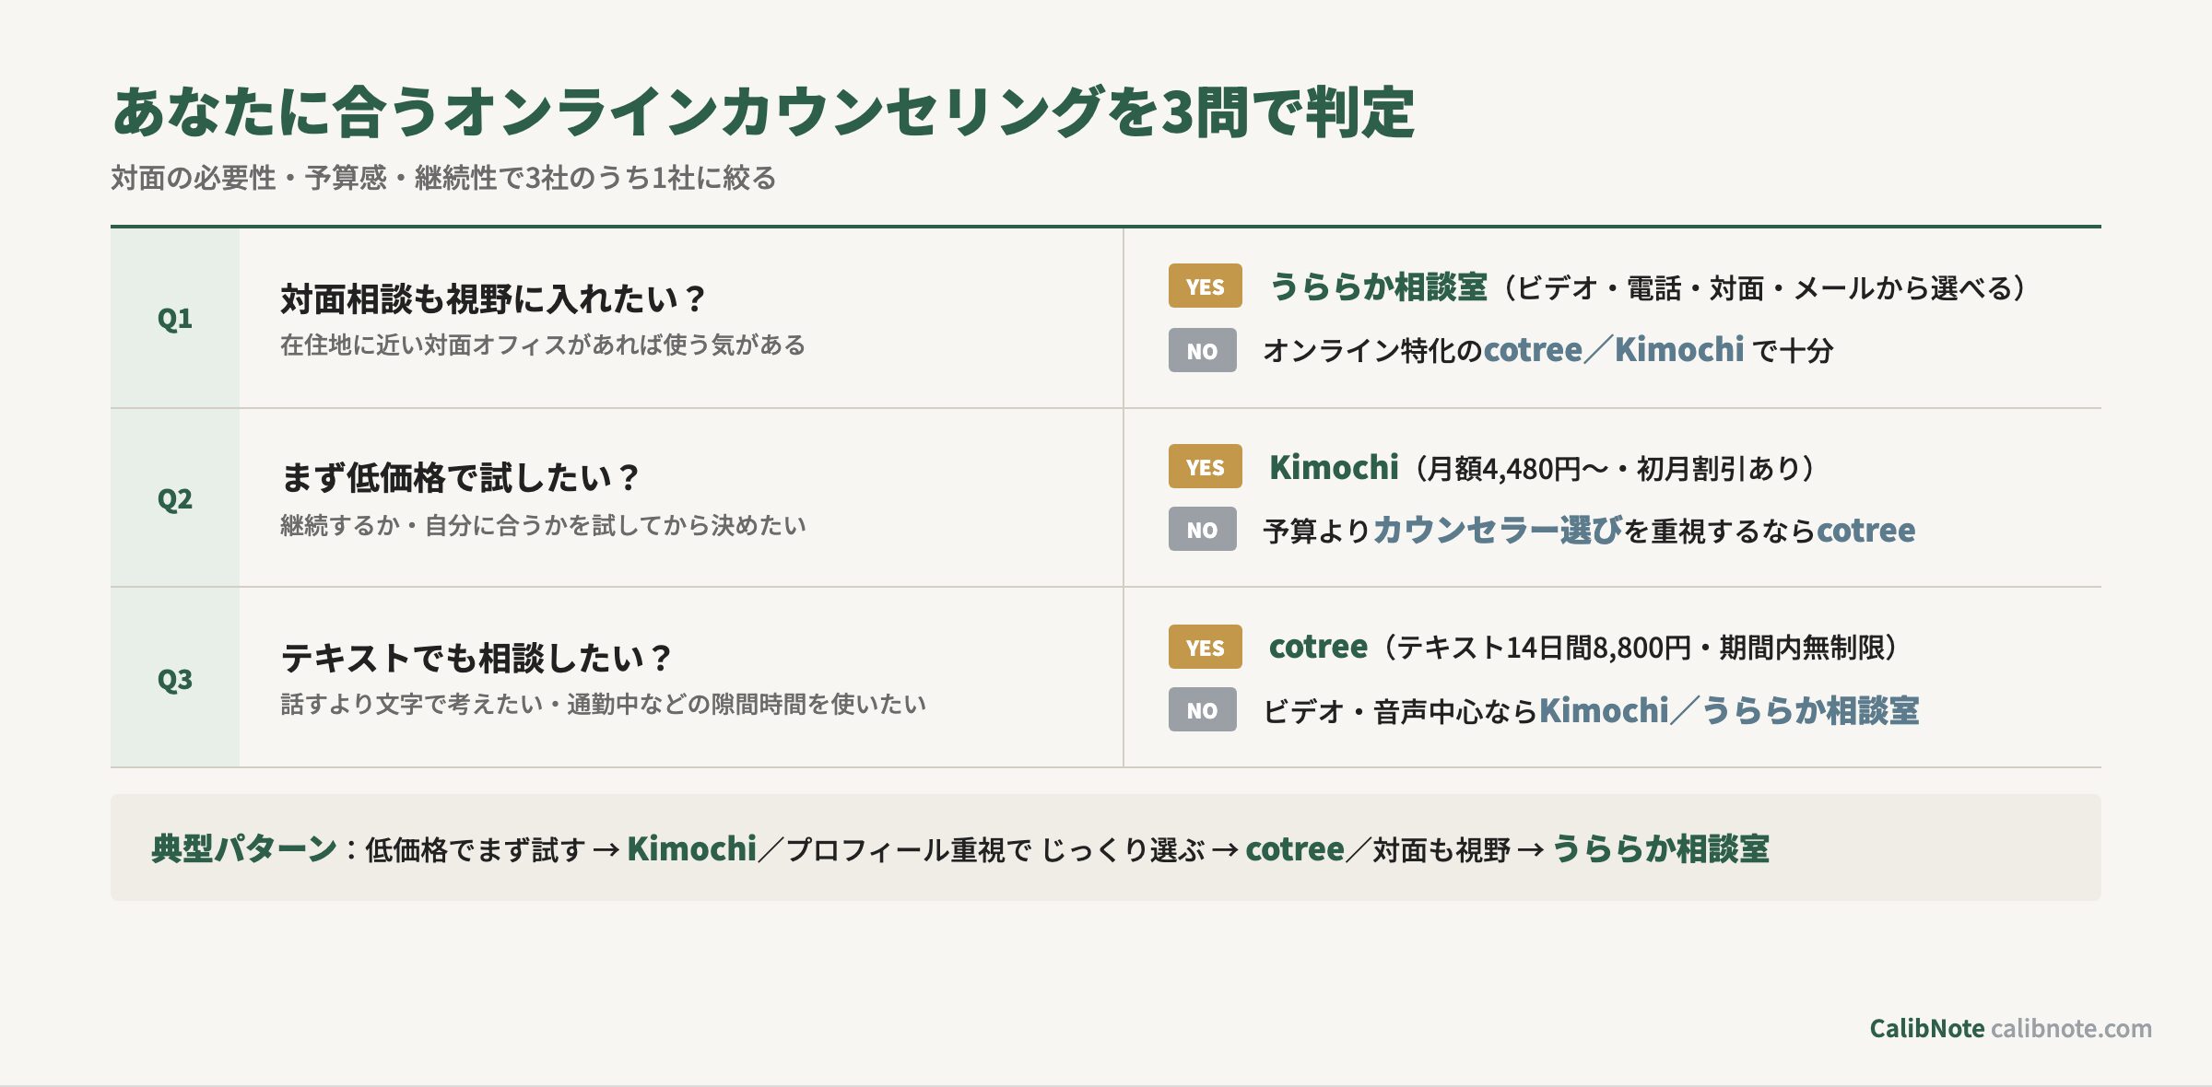Click うららか相談室 in the Q1 YES answer
Screen dimensions: 2212x1087
1378,286
